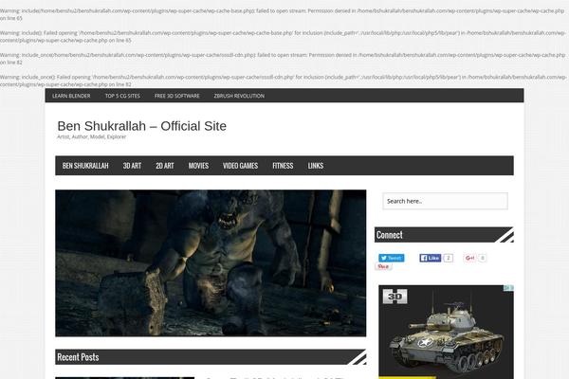The height and width of the screenshot is (379, 569).
Task: Open the 2D Art section
Action: click(x=165, y=166)
